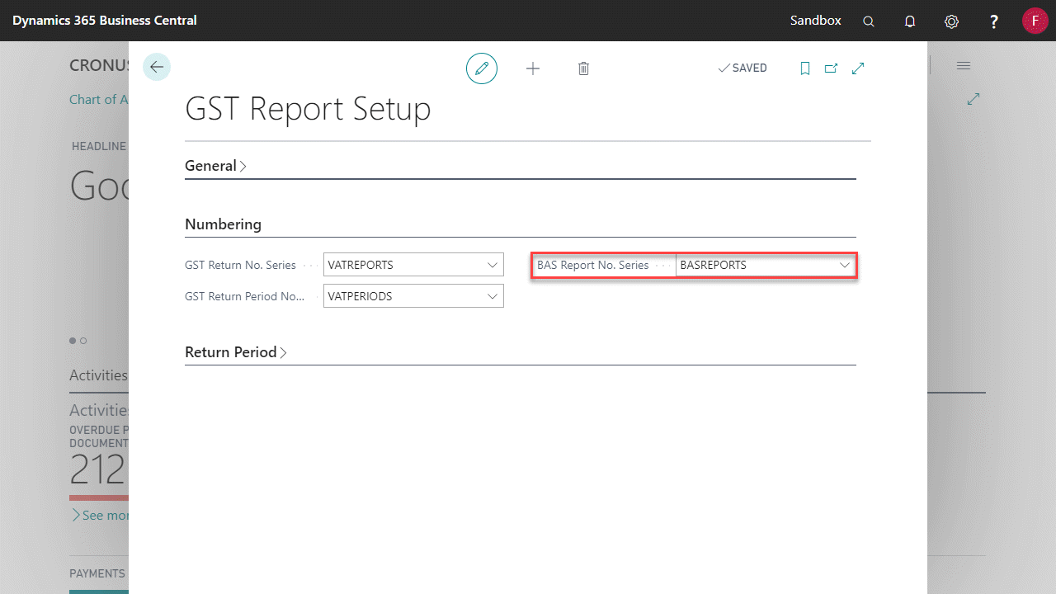Open user account avatar F
This screenshot has height=594, width=1056.
pyautogui.click(x=1035, y=21)
